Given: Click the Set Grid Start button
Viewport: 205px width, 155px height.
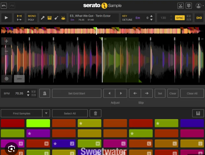Looking at the screenshot, I should pos(77,93).
